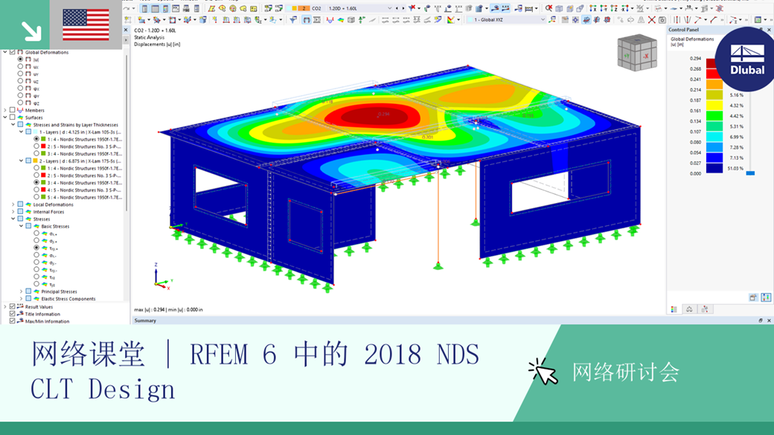The height and width of the screenshot is (435, 774).
Task: Expand the Local Deformations node
Action: pyautogui.click(x=13, y=204)
